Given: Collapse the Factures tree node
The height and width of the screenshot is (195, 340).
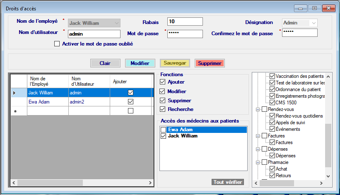Looking at the screenshot, I should [x=258, y=136].
